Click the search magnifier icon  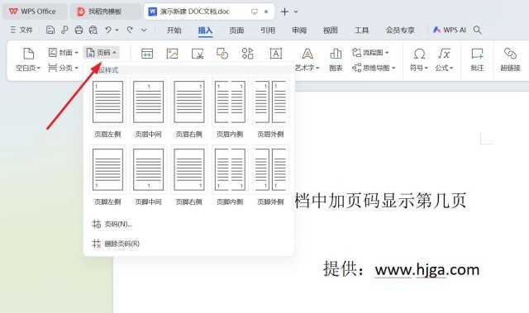477,30
